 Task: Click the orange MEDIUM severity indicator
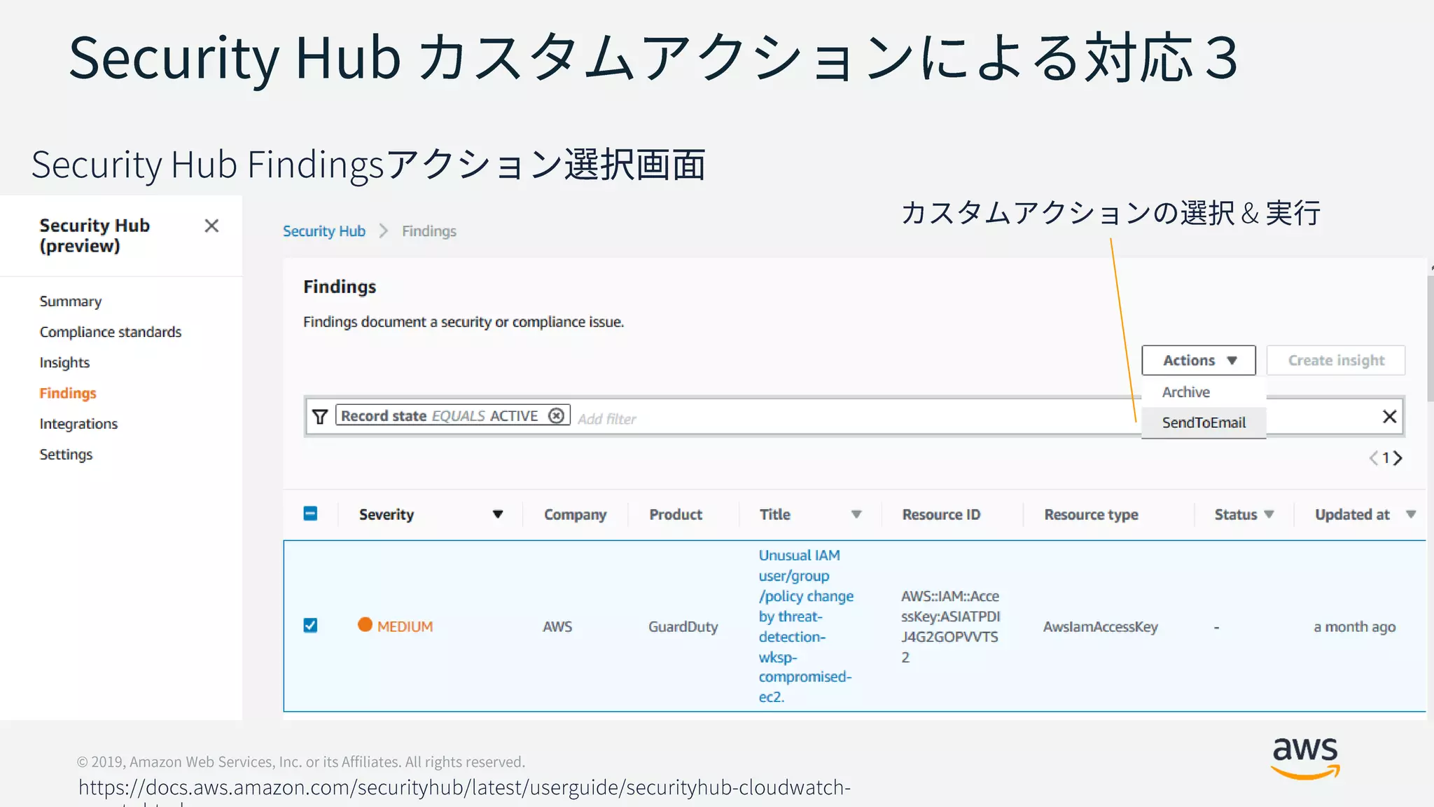365,625
